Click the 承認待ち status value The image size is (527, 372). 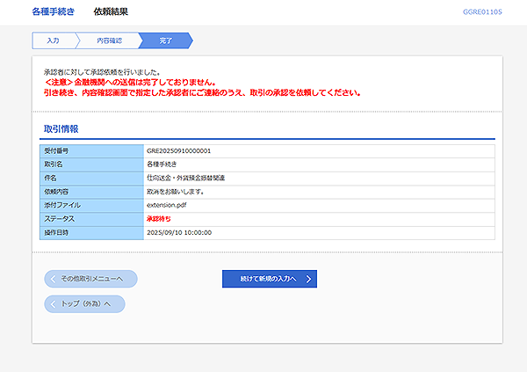point(159,219)
